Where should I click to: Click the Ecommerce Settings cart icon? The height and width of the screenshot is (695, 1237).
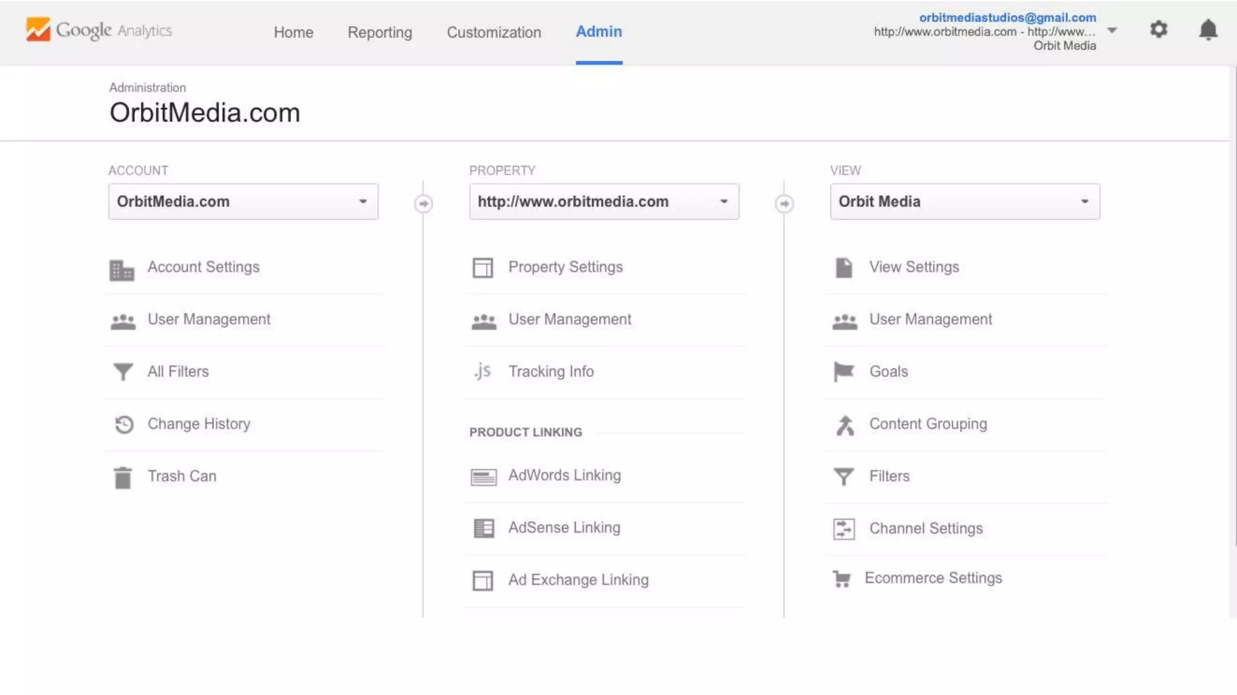click(841, 579)
